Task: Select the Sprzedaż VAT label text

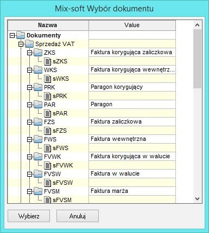Action: coord(55,44)
